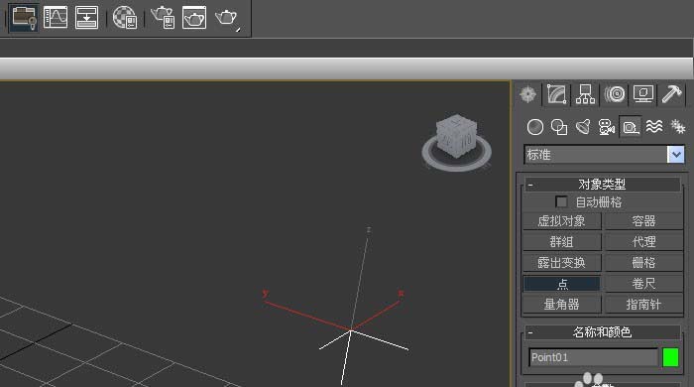Toggle the 点 helper button

(562, 284)
